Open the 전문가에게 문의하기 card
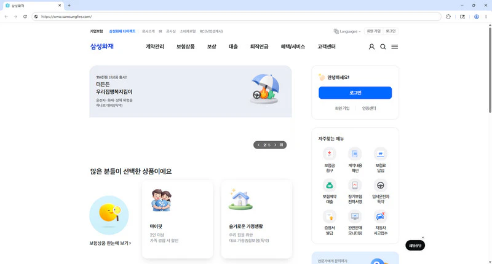The image size is (492, 264). [355, 258]
